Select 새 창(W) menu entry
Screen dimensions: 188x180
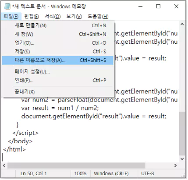click(x=57, y=34)
